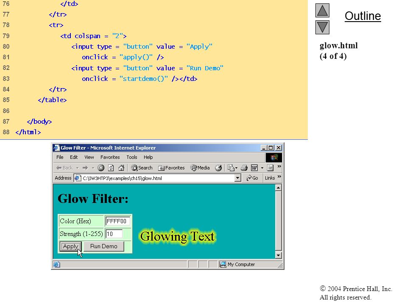
Task: Click the IE page icon in address bar
Action: click(77, 178)
